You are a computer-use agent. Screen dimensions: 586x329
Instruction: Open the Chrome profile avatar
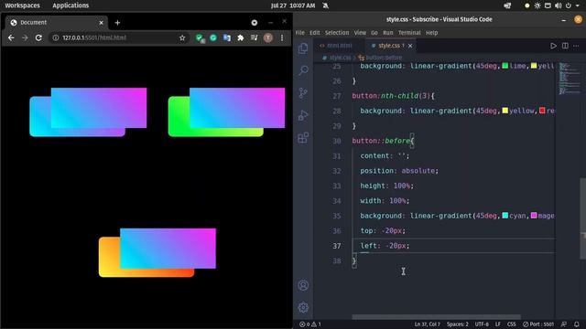268,37
